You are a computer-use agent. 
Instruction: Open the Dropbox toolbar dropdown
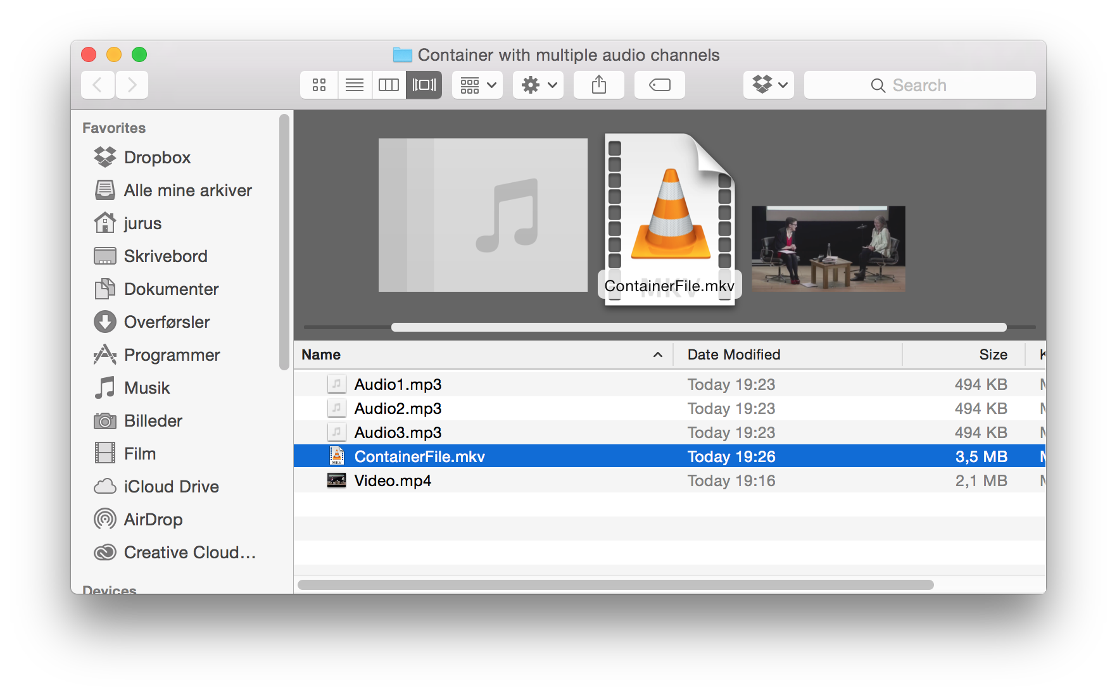pyautogui.click(x=769, y=85)
